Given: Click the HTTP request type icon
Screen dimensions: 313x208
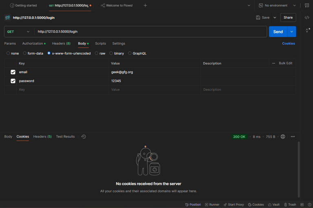Looking at the screenshot, I should click(8, 18).
